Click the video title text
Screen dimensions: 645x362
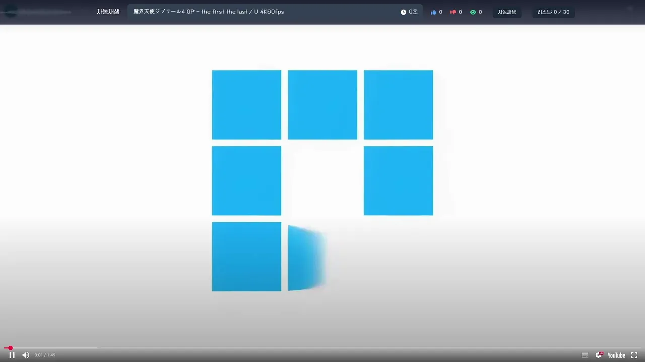pyautogui.click(x=209, y=12)
